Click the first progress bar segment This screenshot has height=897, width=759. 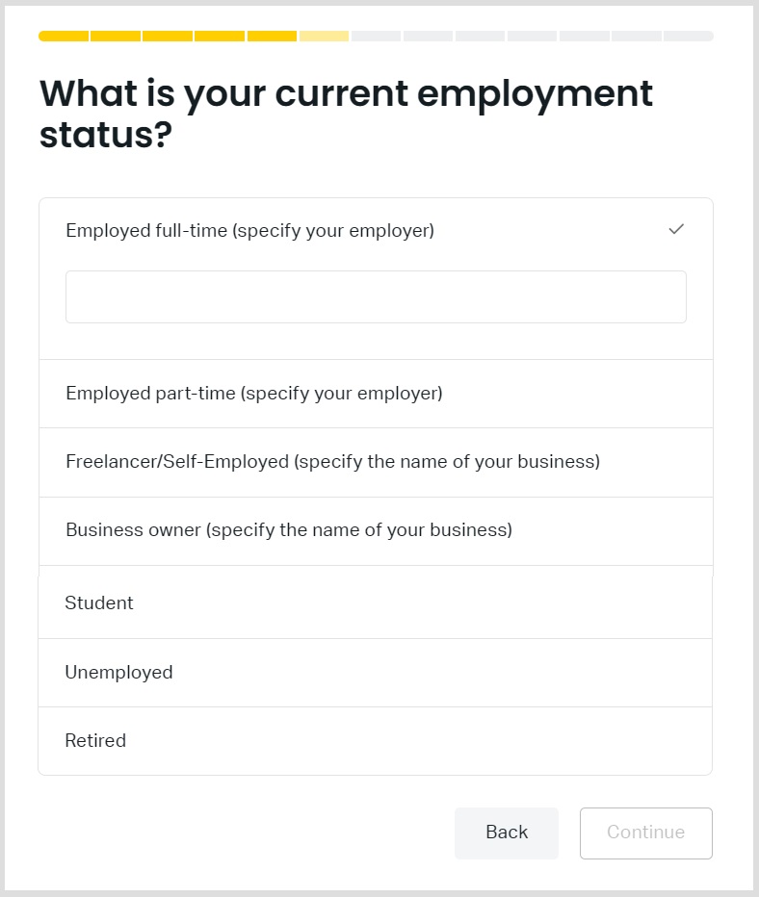[x=64, y=37]
